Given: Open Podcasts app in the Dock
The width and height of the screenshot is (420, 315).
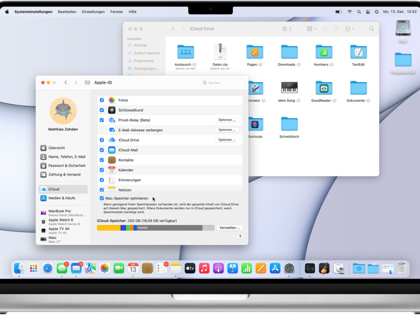Looking at the screenshot, I should point(218,268).
